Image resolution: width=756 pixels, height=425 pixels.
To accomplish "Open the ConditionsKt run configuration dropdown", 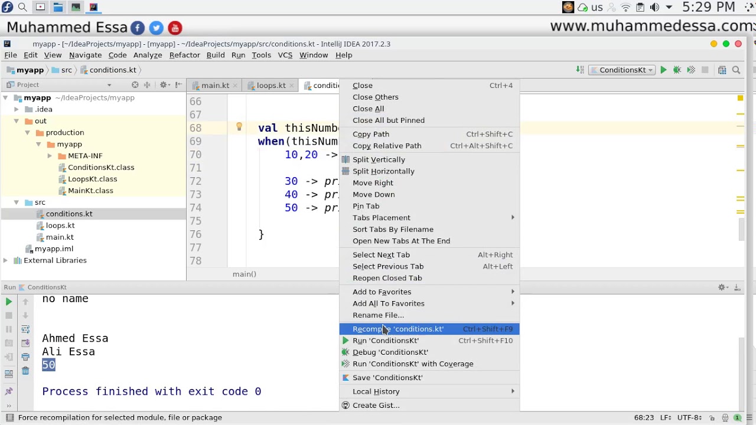I will point(622,70).
